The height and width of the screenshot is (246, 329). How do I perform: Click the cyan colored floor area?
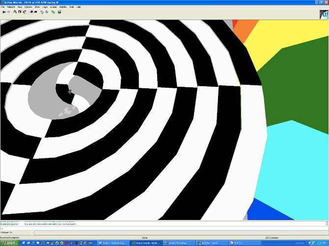pos(295,157)
